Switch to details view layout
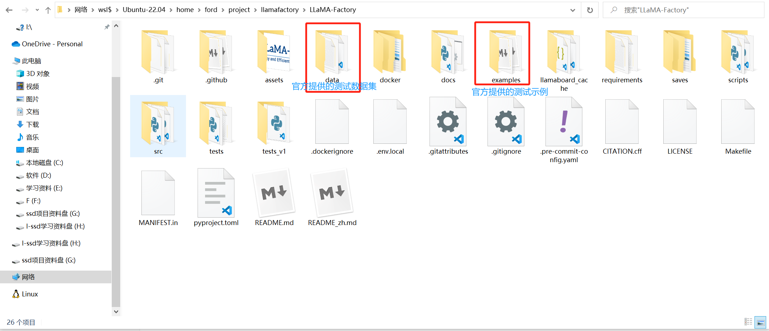Image resolution: width=769 pixels, height=331 pixels. pyautogui.click(x=748, y=322)
